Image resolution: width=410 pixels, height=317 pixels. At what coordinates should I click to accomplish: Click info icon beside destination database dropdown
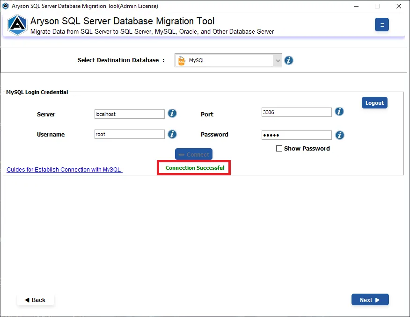[289, 60]
